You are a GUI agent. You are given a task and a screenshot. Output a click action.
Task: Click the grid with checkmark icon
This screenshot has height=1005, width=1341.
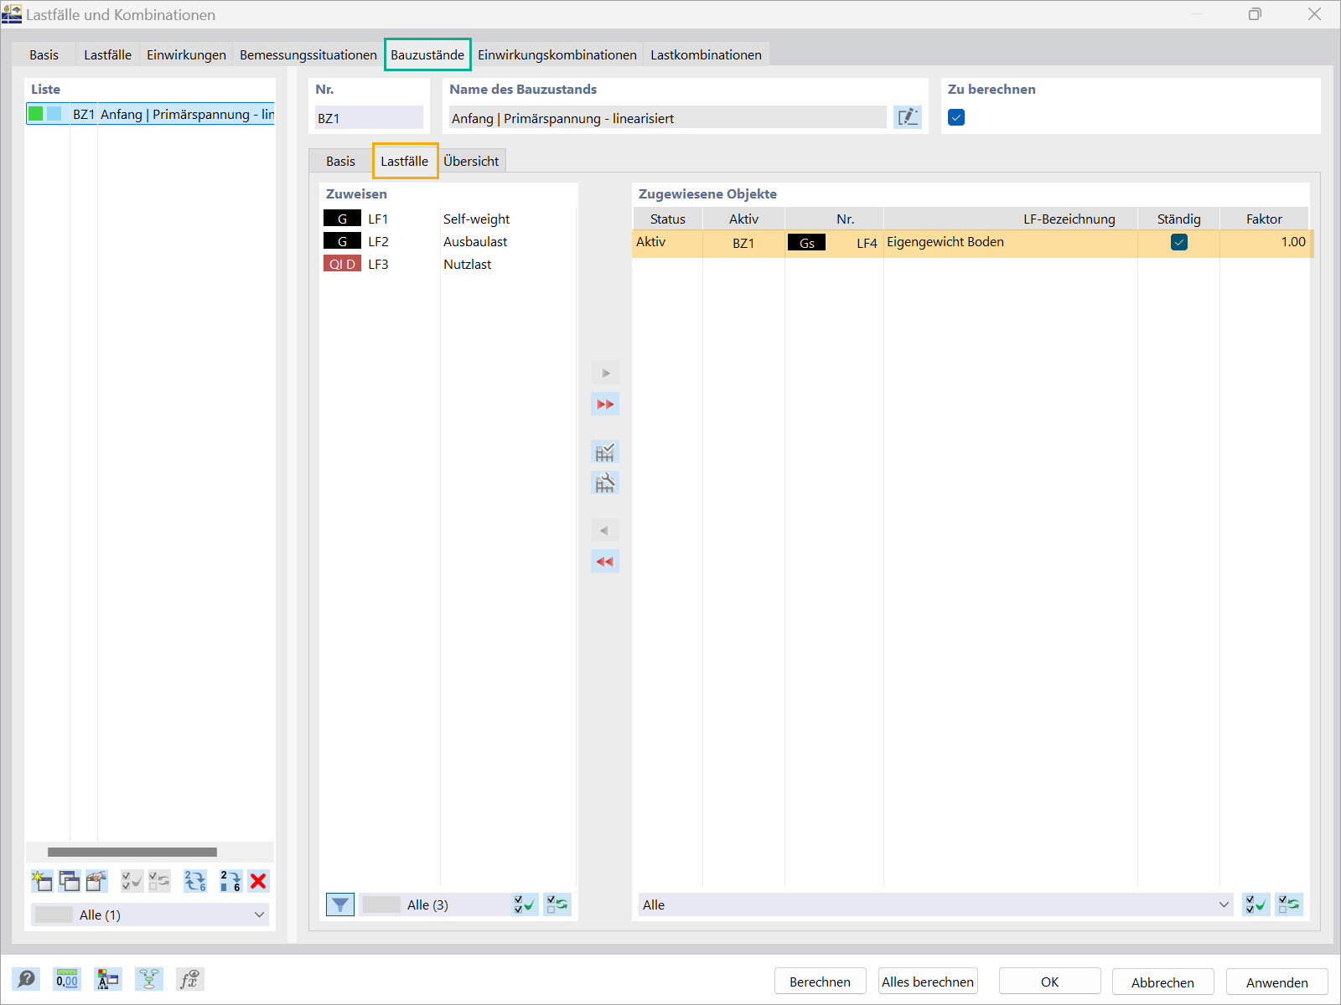pyautogui.click(x=605, y=452)
